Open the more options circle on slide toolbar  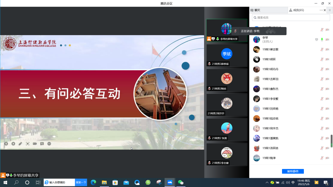pos(49,144)
